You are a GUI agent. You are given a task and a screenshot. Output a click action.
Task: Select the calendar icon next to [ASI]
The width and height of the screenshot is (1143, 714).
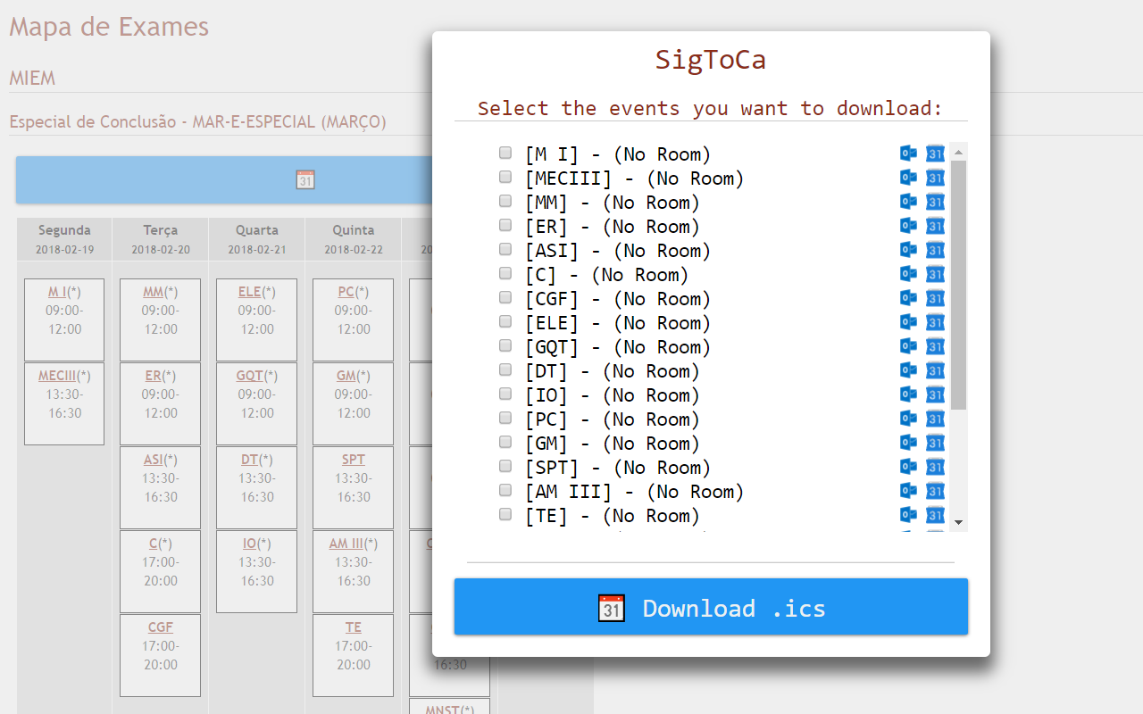coord(935,250)
